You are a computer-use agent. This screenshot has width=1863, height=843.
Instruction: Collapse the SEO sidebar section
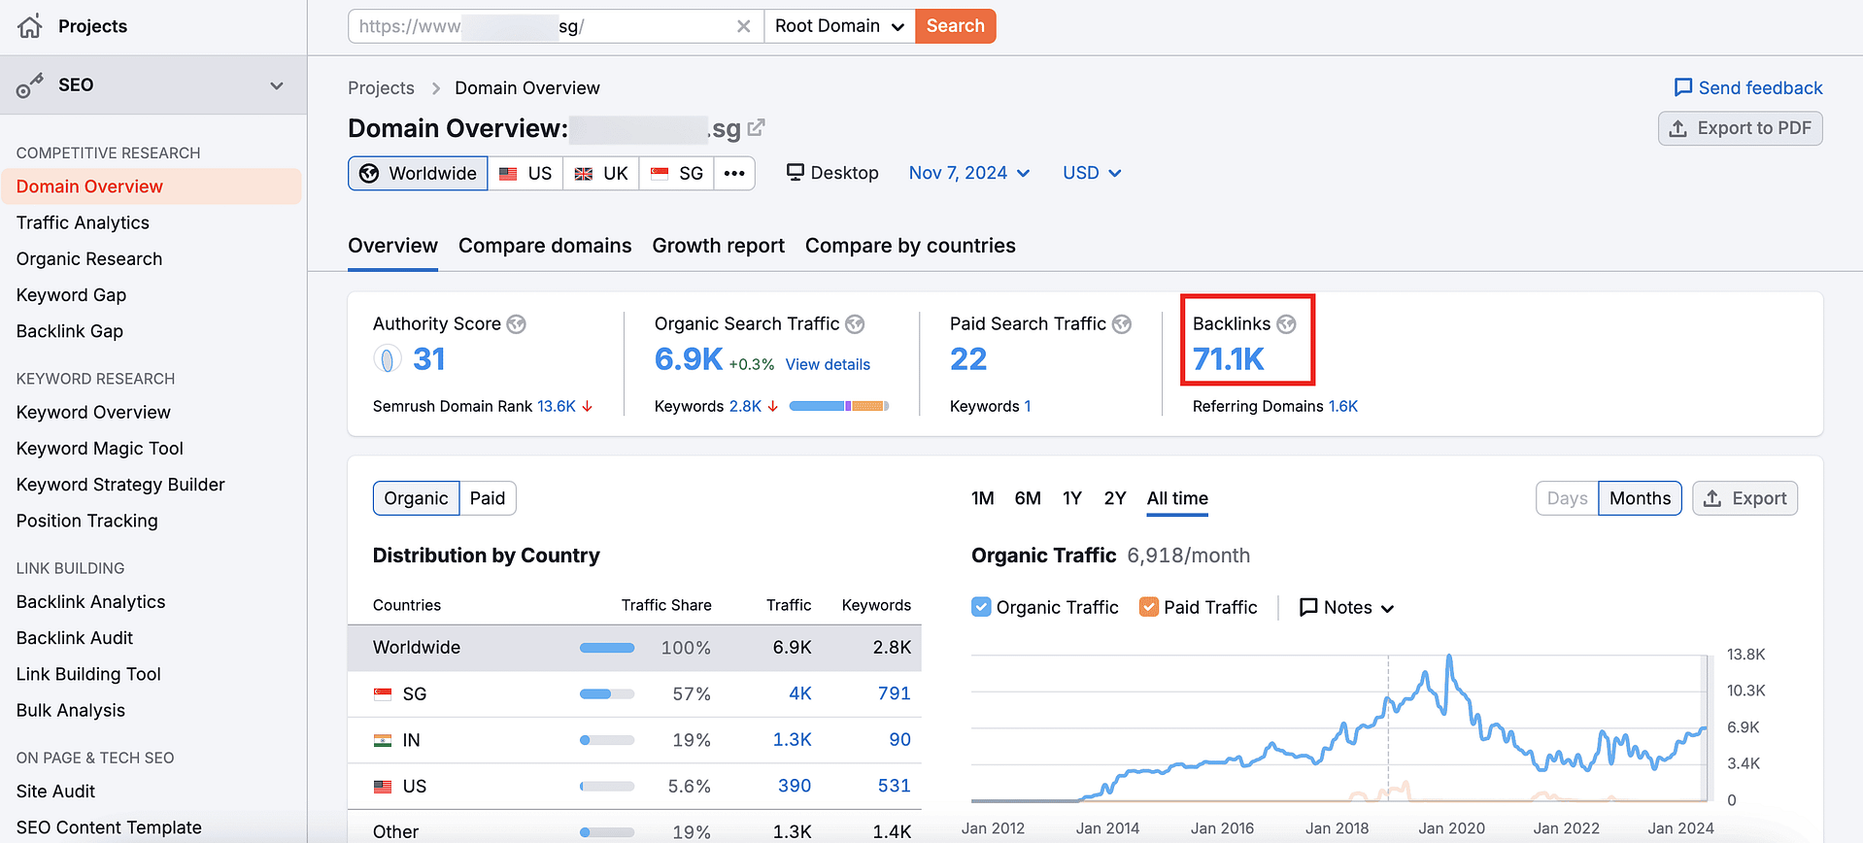point(277,85)
